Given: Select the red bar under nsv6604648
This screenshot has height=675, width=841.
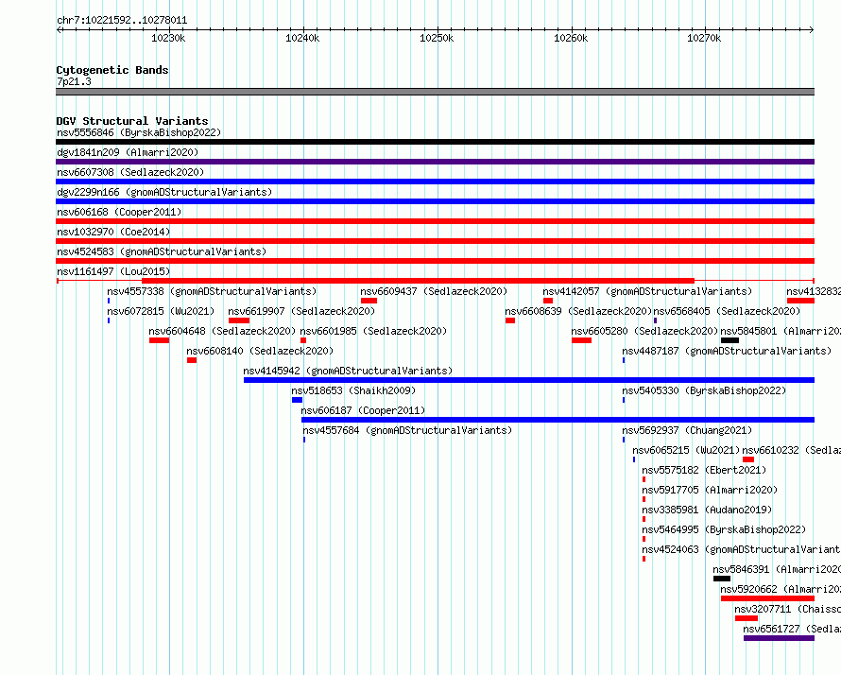Looking at the screenshot, I should (x=160, y=340).
